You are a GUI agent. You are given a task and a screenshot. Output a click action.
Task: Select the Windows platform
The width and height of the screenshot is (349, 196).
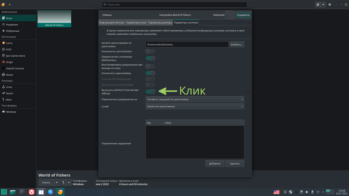tap(18, 112)
